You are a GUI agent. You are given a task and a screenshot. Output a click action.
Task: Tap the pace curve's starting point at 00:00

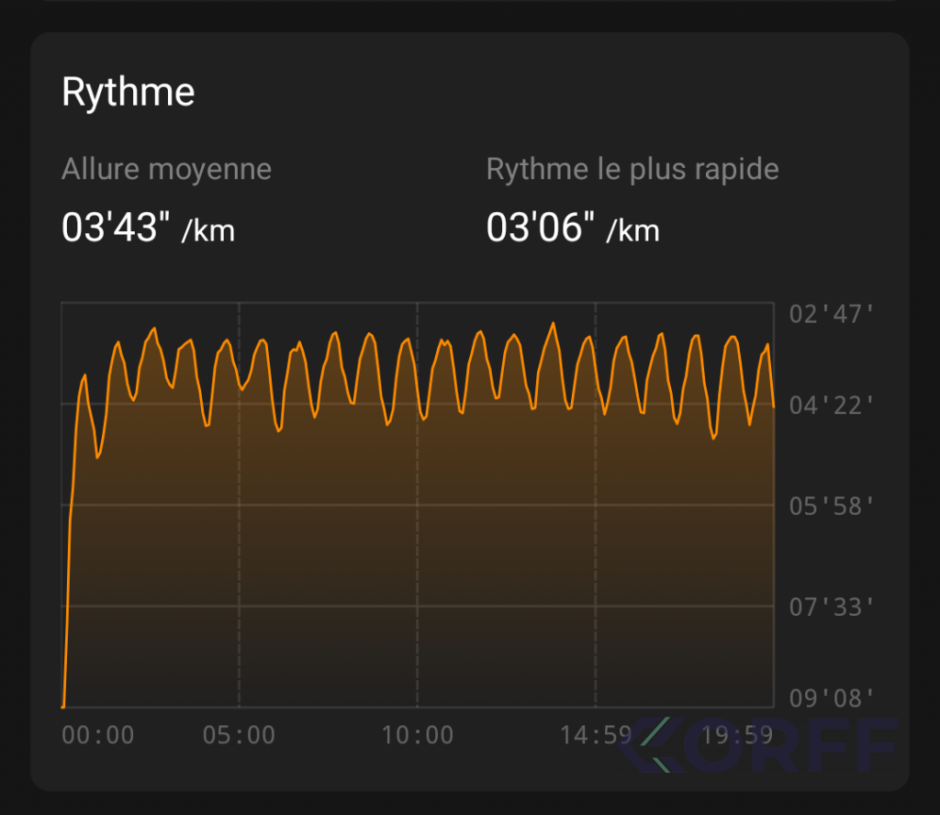point(63,706)
